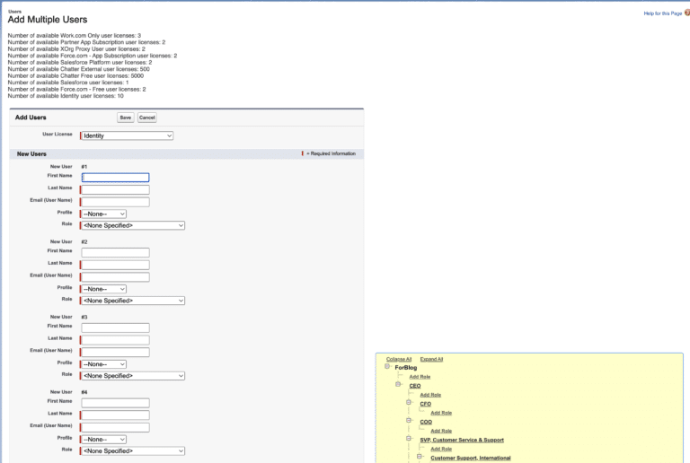
Task: Click the Expand All link
Action: pos(431,359)
